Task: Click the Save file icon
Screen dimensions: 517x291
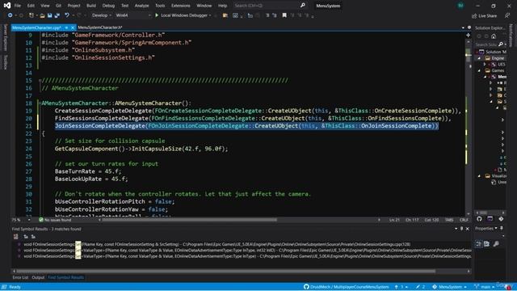Action: point(50,15)
